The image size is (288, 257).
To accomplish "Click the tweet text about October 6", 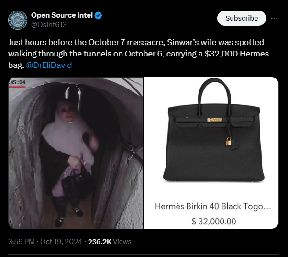I will 138,54.
